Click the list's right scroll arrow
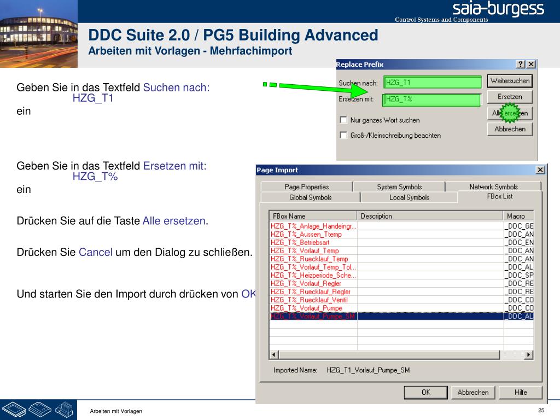Image resolution: width=560 pixels, height=420 pixels. tap(529, 354)
